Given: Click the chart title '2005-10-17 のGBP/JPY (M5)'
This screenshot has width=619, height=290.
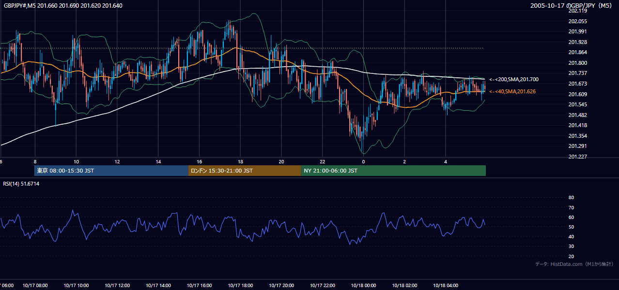Looking at the screenshot, I should 572,6.
